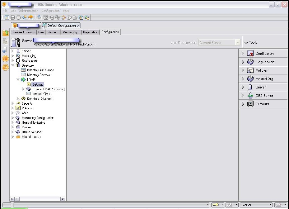Select the Configuration tab
This screenshot has height=209, width=289.
(110, 32)
